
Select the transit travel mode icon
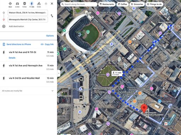24,4
